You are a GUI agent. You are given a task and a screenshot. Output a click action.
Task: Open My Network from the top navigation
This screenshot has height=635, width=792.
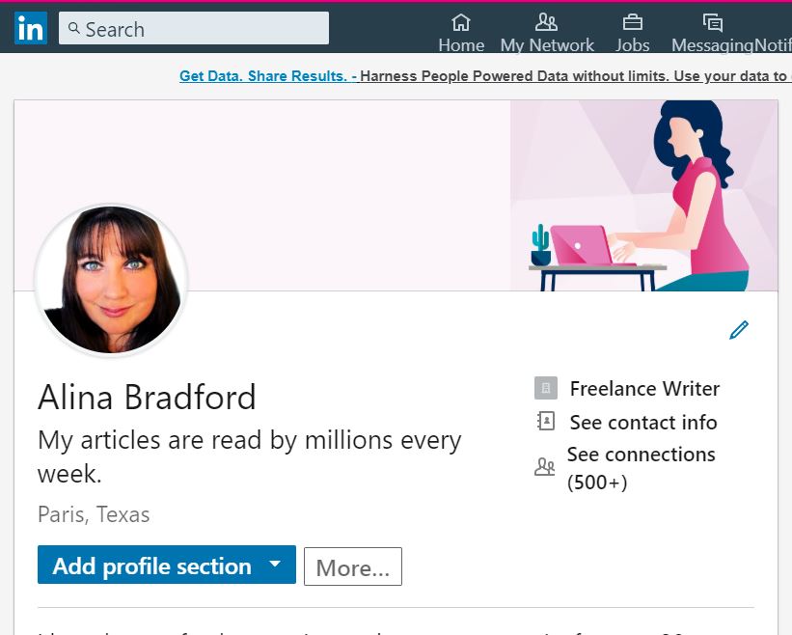coord(546,21)
